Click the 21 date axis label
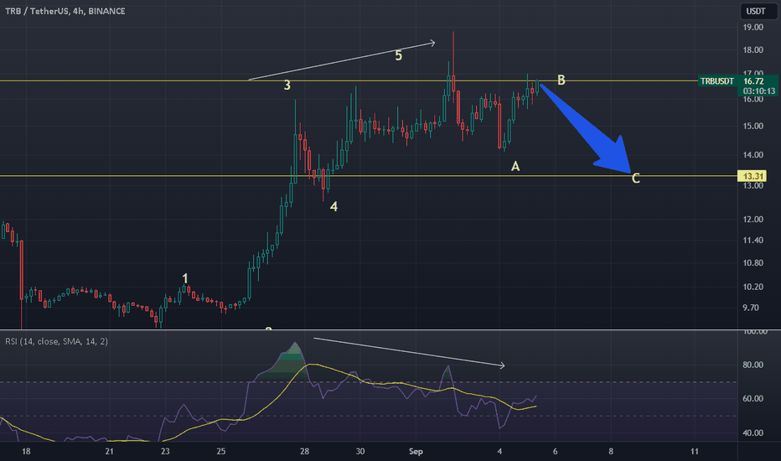 coord(109,452)
